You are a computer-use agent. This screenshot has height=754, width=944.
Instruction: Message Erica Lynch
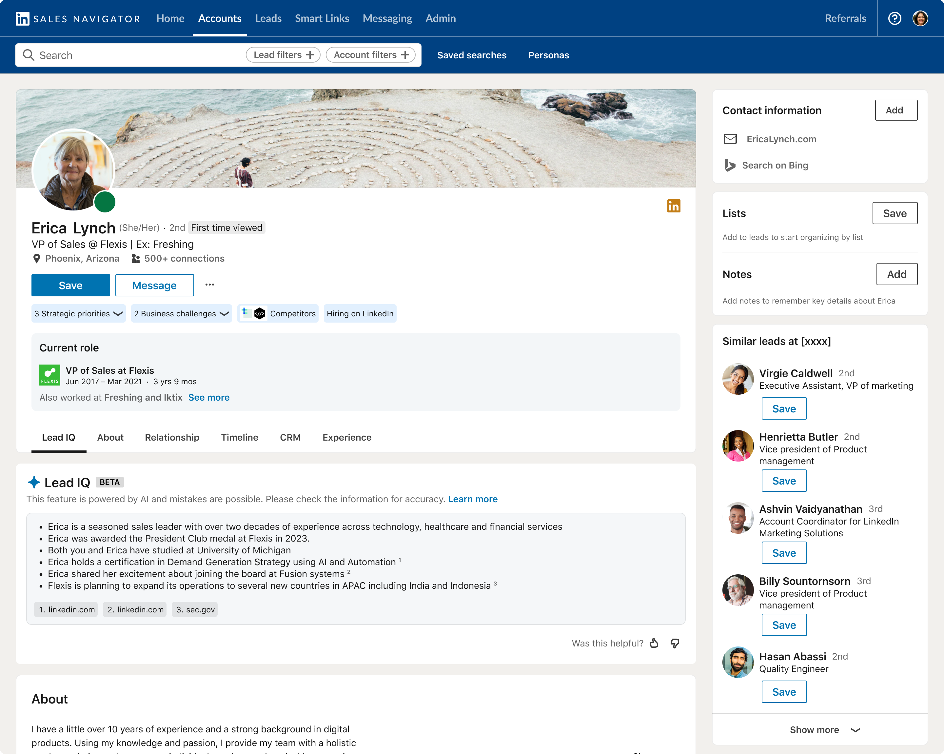coord(155,286)
